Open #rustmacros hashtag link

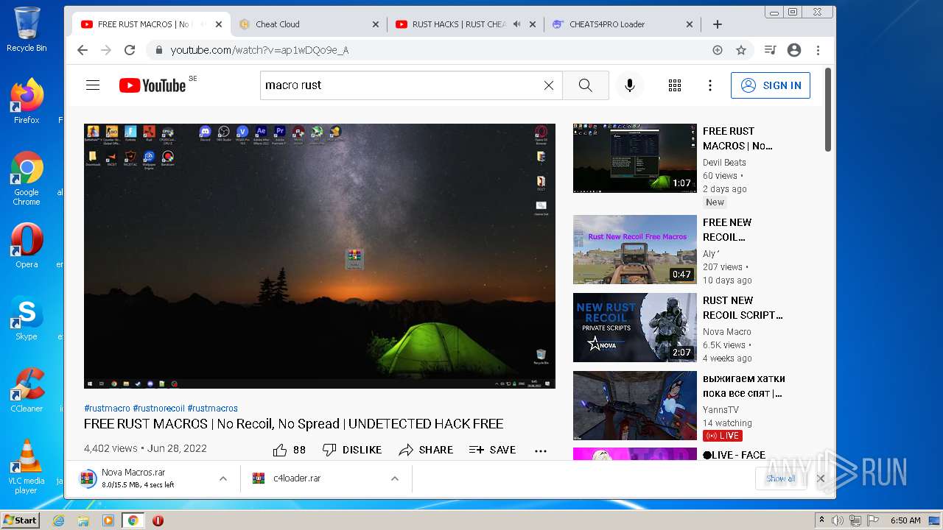[x=212, y=409]
